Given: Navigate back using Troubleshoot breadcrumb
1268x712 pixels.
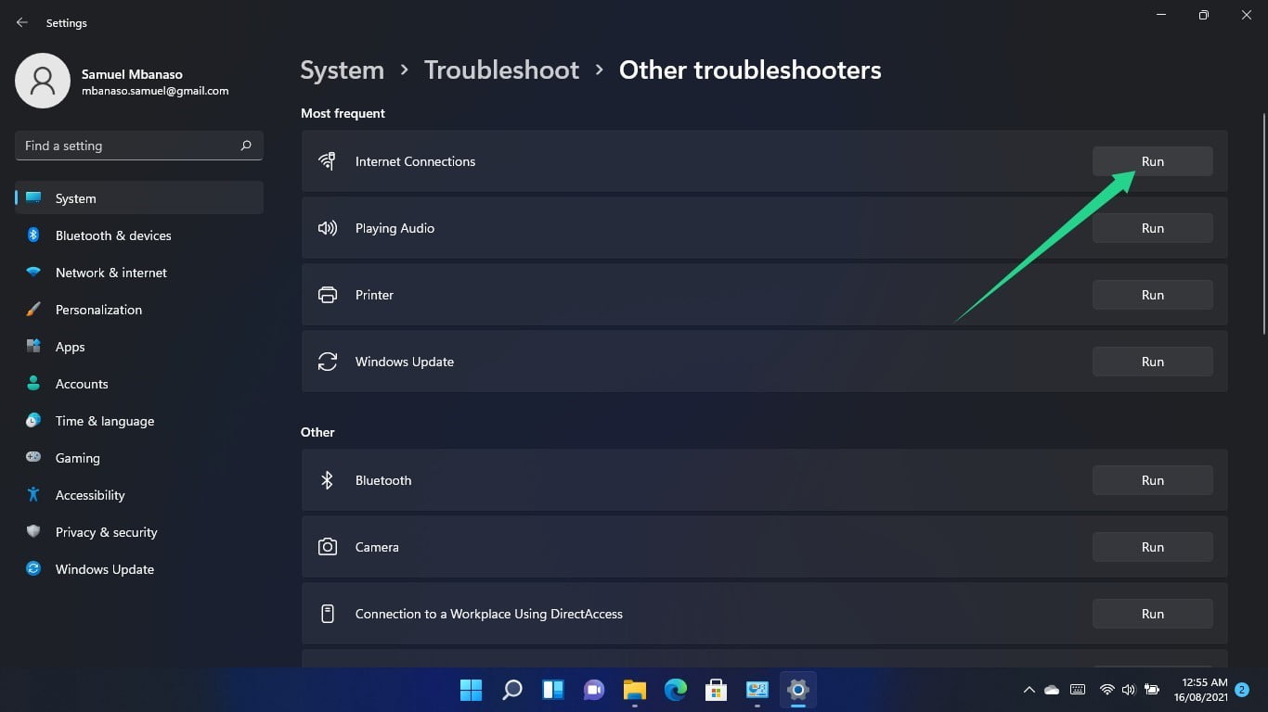Looking at the screenshot, I should pyautogui.click(x=501, y=70).
